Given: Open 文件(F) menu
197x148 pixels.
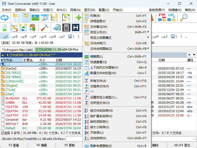Looking at the screenshot, I should click(7, 10).
